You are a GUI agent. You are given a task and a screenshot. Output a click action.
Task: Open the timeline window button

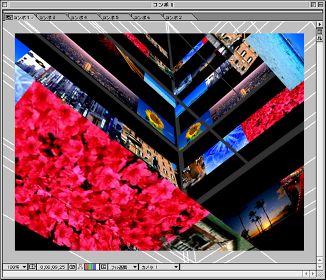[x=319, y=31]
